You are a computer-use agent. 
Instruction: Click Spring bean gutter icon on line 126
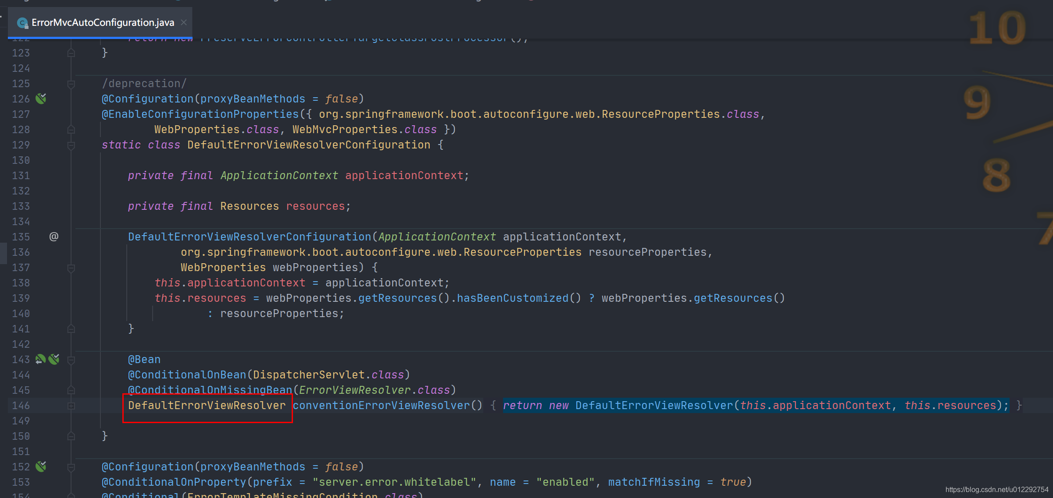coord(41,99)
